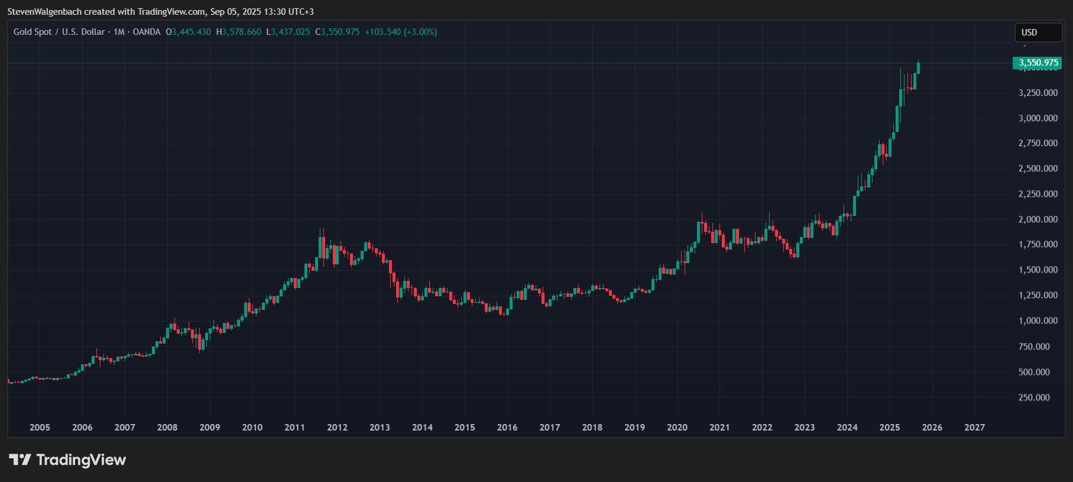1073x482 pixels.
Task: Click the +103.540 (+3.00%) change value
Action: coord(401,32)
